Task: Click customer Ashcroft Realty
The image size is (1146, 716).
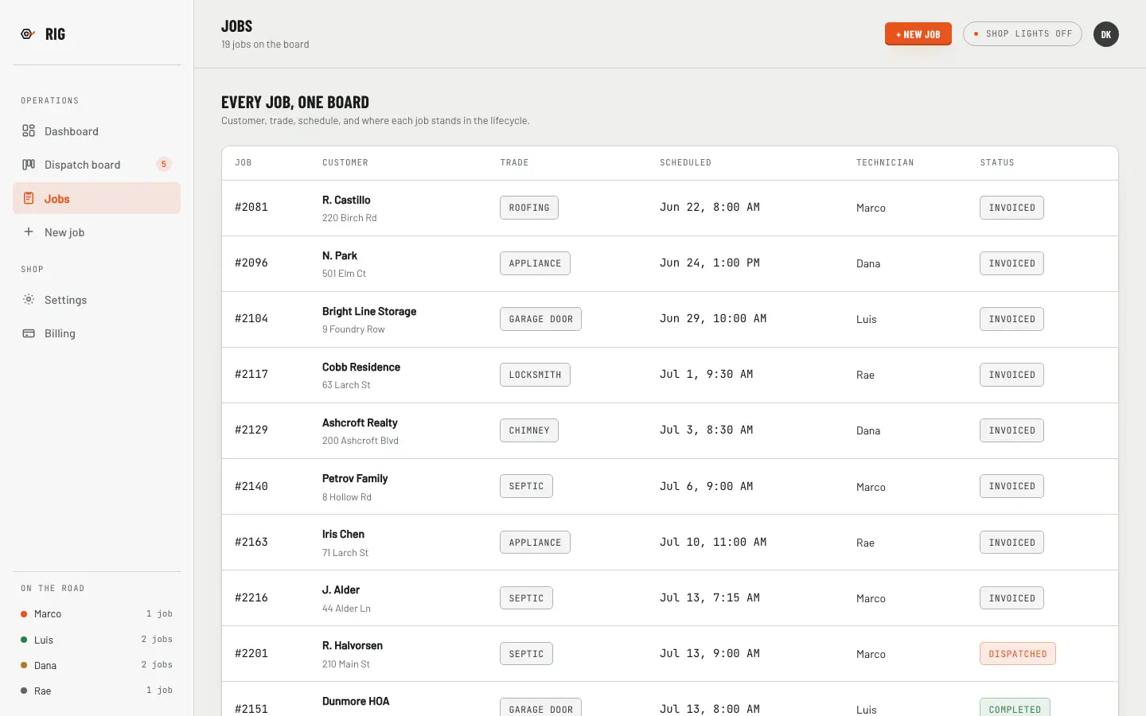Action: pyautogui.click(x=360, y=422)
